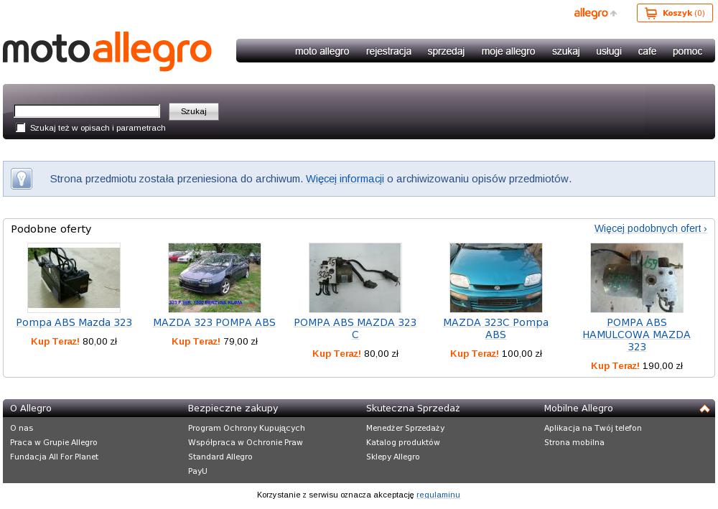This screenshot has width=718, height=509.
Task: Open the MAZDA 323 POMPA ABS thumbnail
Action: click(x=214, y=278)
